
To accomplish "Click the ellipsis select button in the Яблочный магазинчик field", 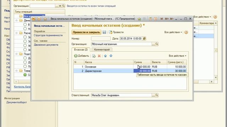I will (x=153, y=44).
